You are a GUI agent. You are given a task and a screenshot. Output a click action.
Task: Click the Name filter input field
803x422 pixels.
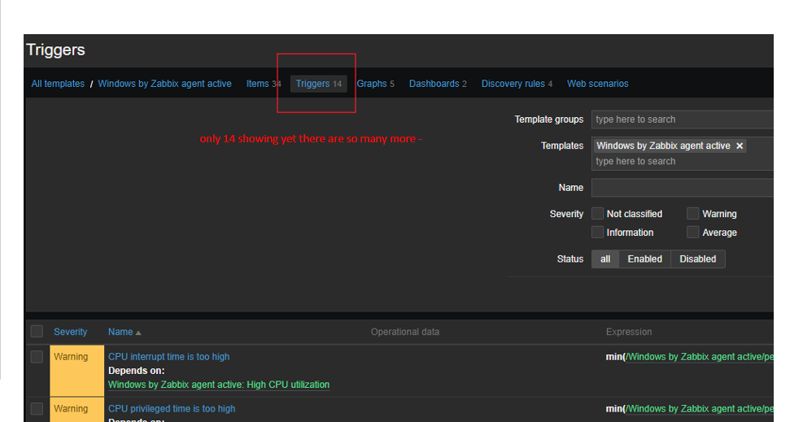(x=682, y=188)
